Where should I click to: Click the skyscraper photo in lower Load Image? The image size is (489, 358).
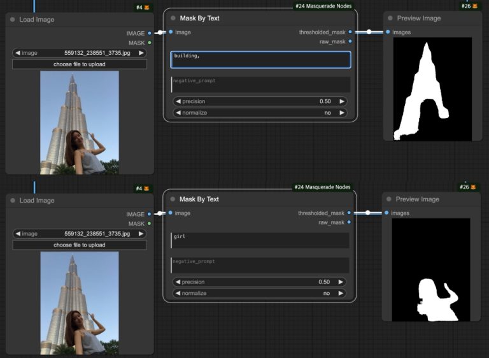point(80,303)
